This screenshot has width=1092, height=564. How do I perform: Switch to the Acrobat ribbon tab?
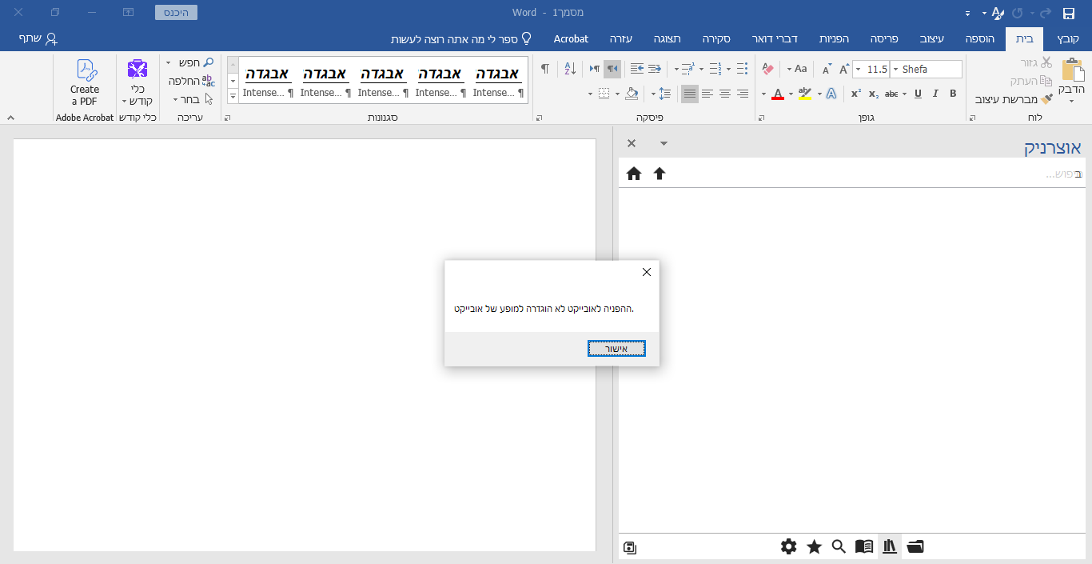point(571,38)
